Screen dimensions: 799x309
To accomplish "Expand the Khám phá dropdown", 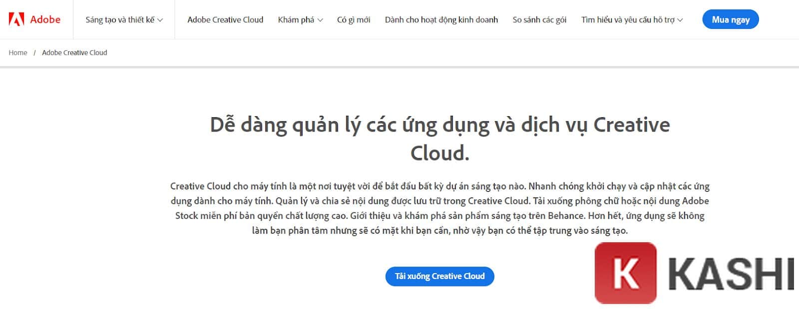I will coord(300,20).
